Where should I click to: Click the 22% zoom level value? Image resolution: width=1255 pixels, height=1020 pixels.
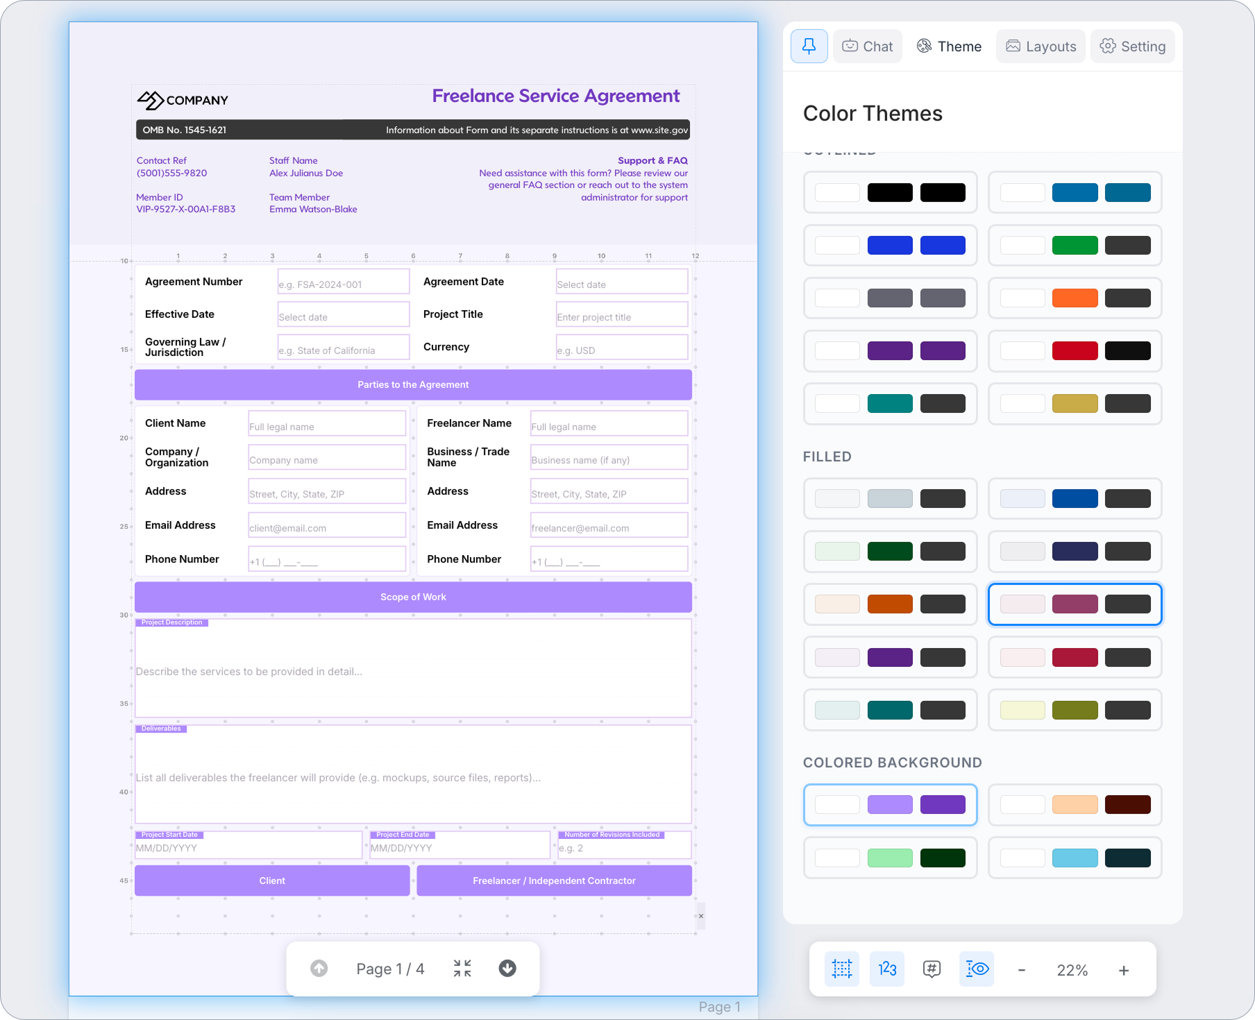coord(1072,970)
